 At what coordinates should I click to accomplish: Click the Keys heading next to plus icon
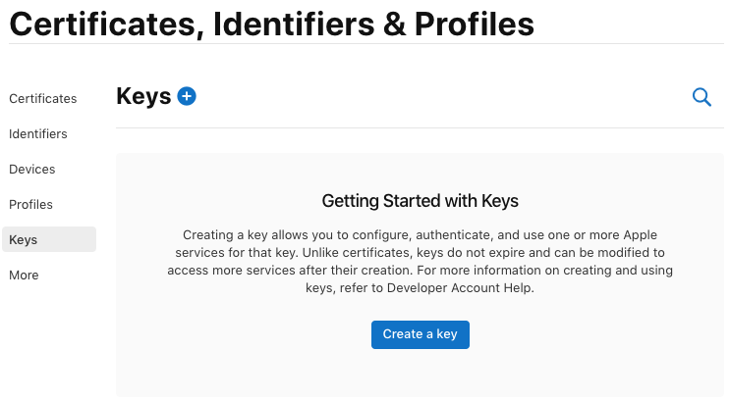pyautogui.click(x=143, y=96)
